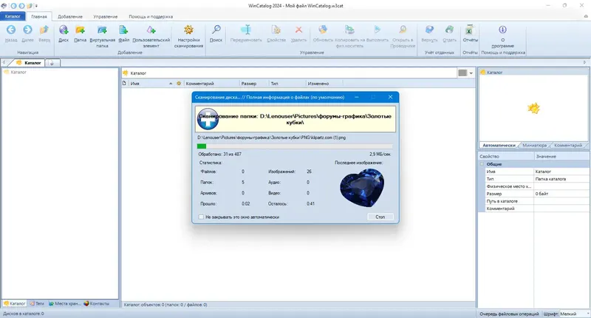
Task: Switch to the Миниатюра preview tab
Action: pos(534,145)
